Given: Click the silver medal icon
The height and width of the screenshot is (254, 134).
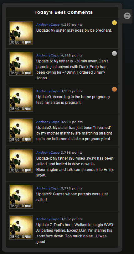Looking at the screenshot, I should (115, 53).
